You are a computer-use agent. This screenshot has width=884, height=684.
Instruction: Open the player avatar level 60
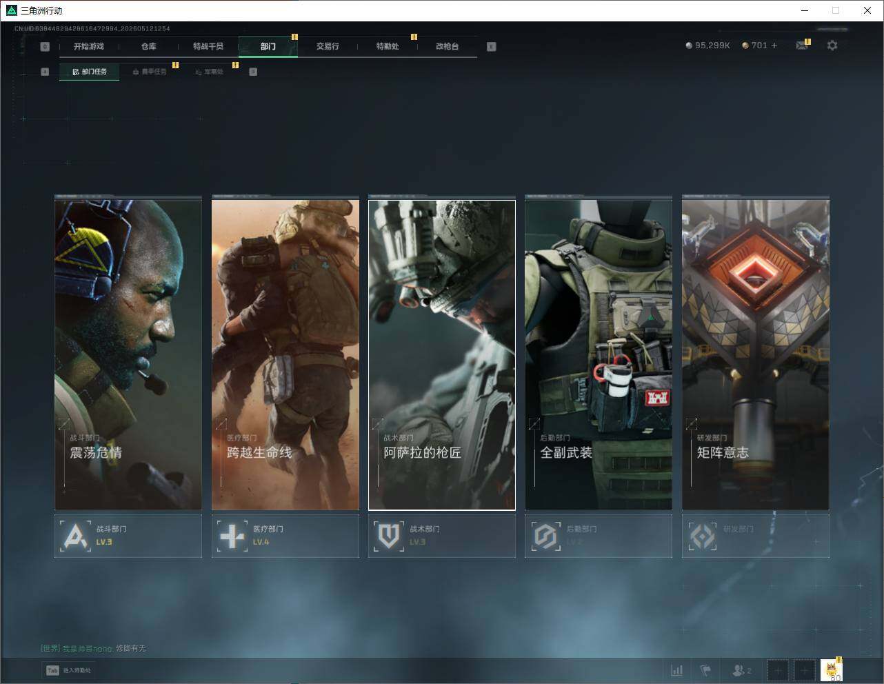tap(832, 670)
